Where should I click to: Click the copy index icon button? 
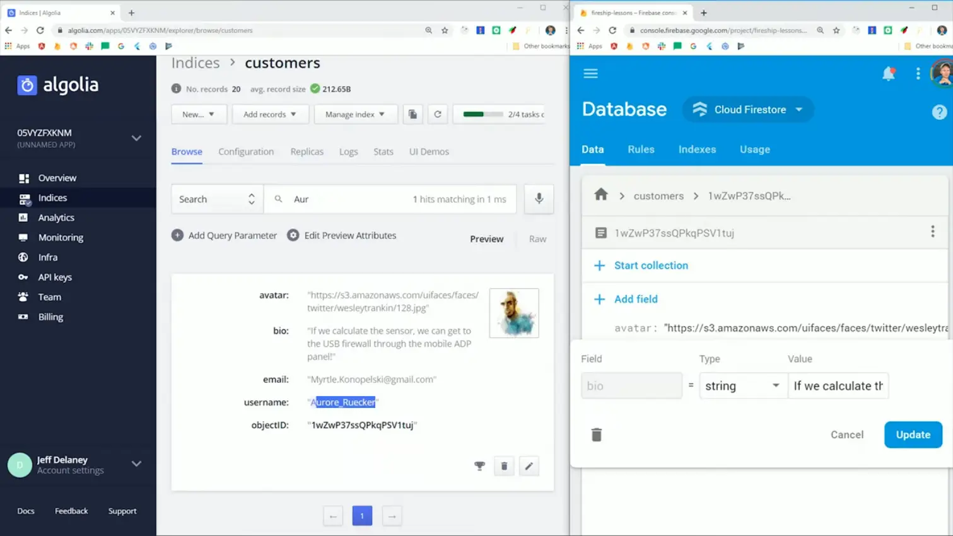pyautogui.click(x=412, y=114)
